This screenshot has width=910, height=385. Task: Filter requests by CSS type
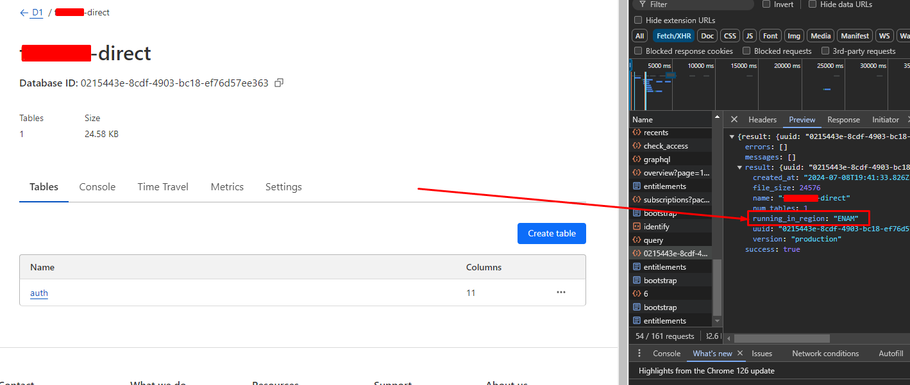pyautogui.click(x=730, y=36)
